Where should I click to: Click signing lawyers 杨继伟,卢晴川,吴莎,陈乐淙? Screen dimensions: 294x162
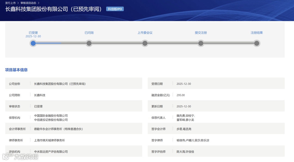193,140
